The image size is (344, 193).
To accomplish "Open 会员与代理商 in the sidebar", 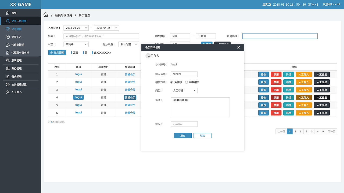I will [x=21, y=21].
